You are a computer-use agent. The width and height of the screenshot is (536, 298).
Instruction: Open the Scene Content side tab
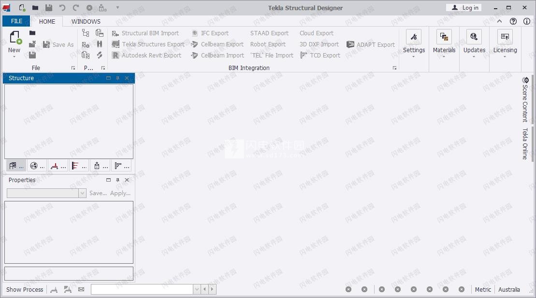point(525,99)
